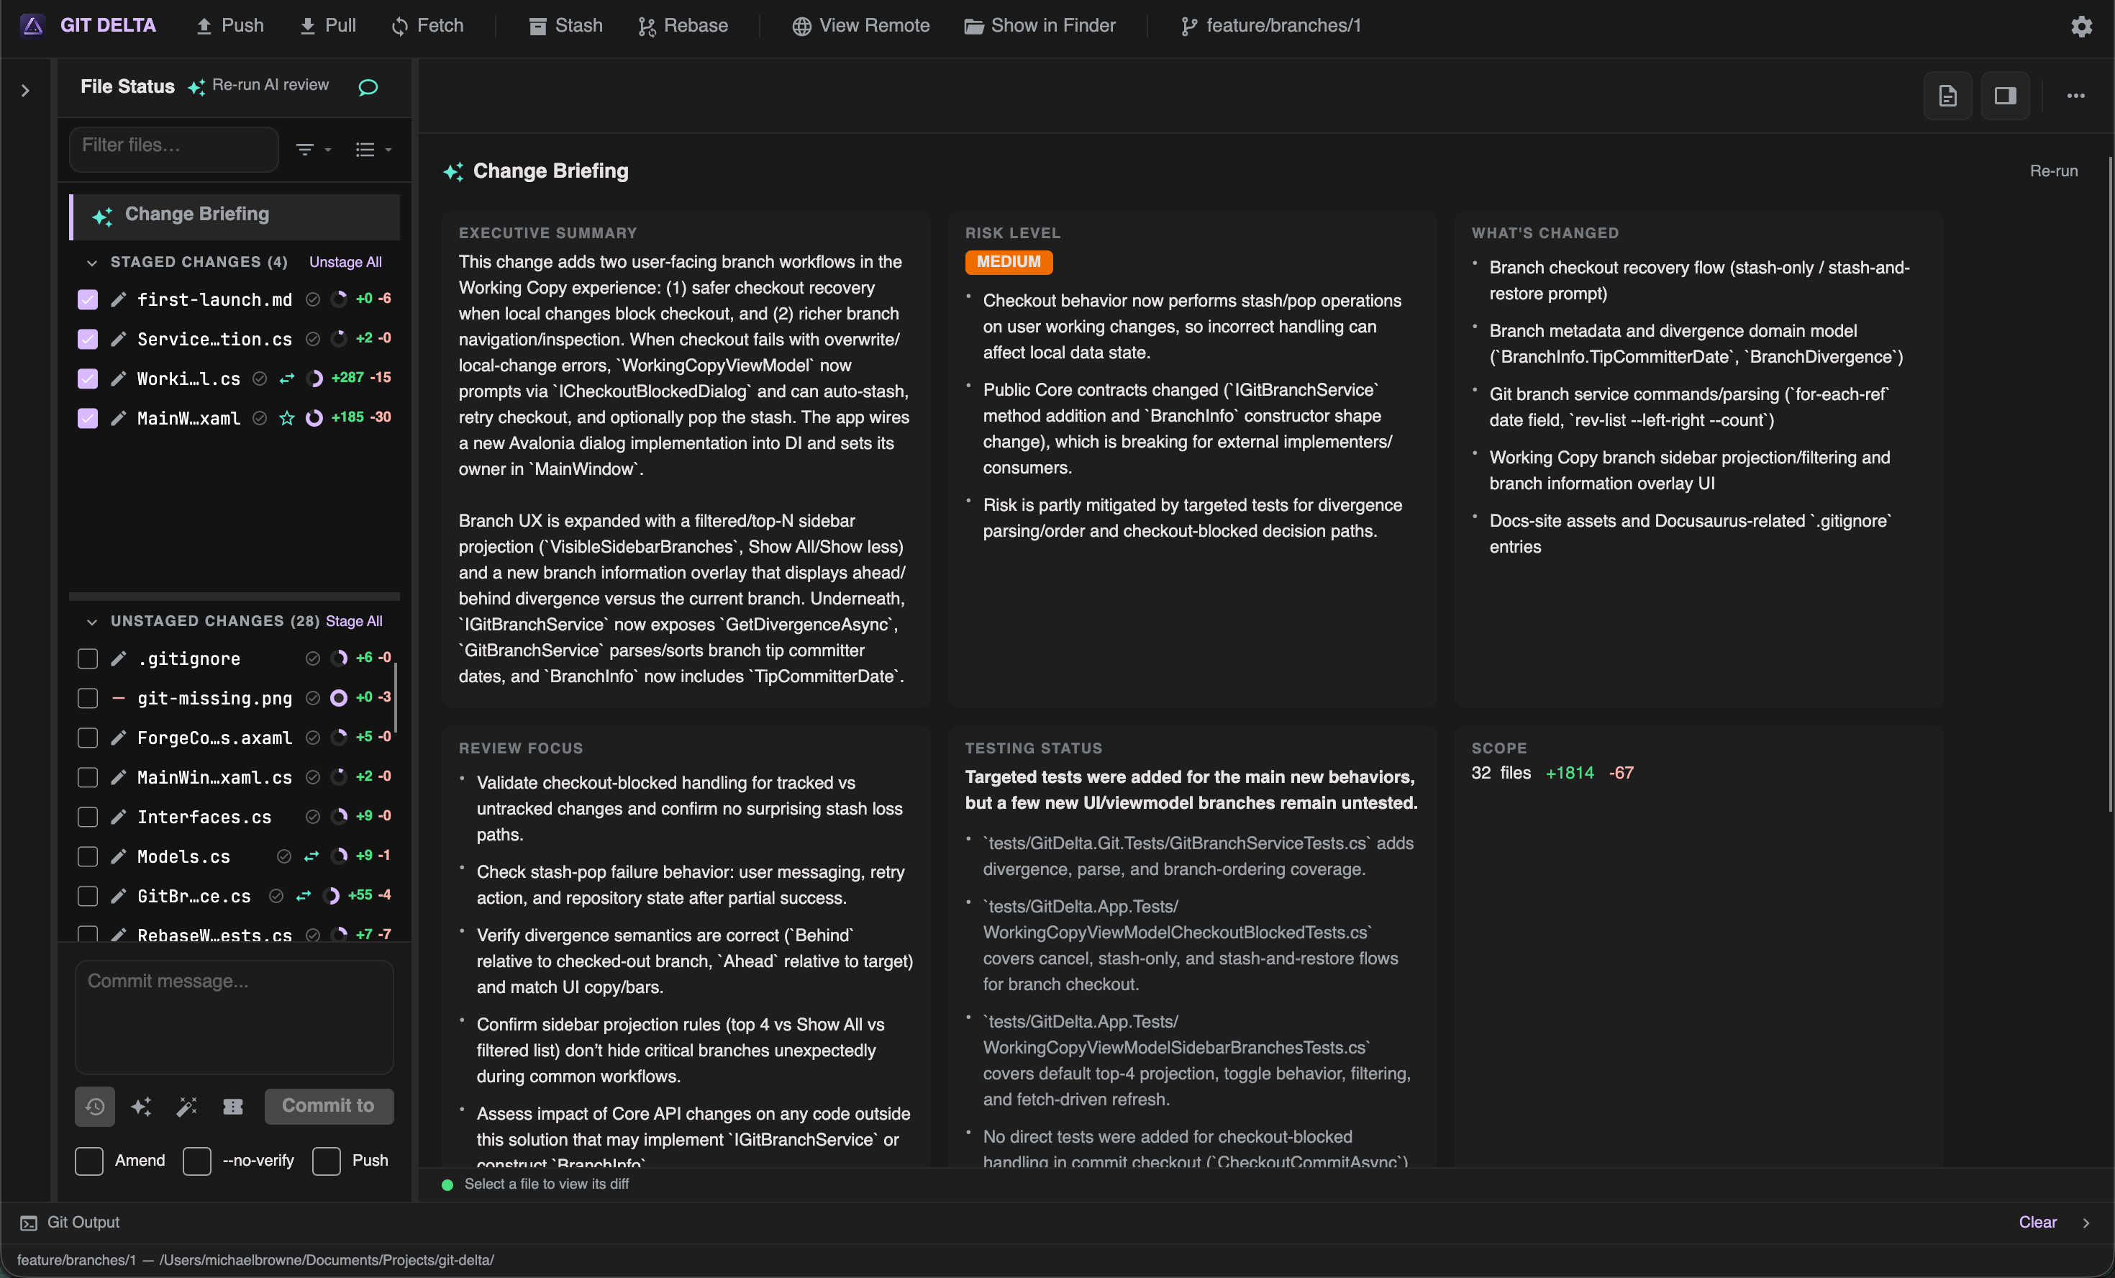Click into the Commit message box

pyautogui.click(x=235, y=1017)
